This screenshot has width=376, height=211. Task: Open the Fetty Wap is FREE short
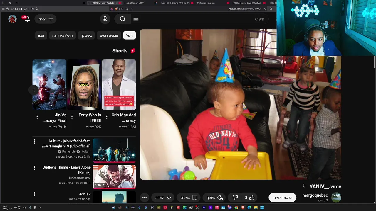click(84, 85)
